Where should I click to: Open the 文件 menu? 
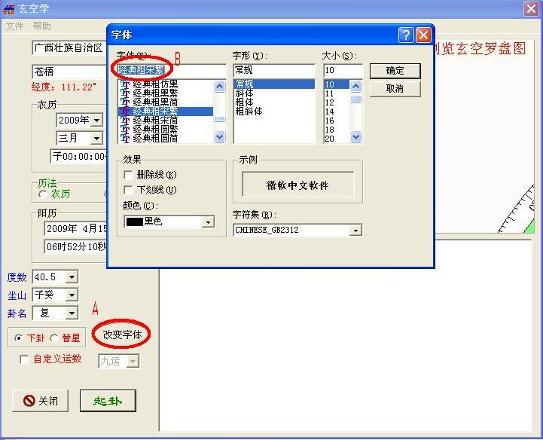(x=15, y=26)
